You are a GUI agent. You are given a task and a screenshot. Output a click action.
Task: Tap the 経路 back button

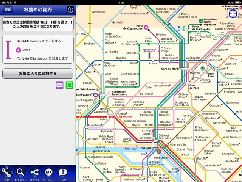pos(7,10)
